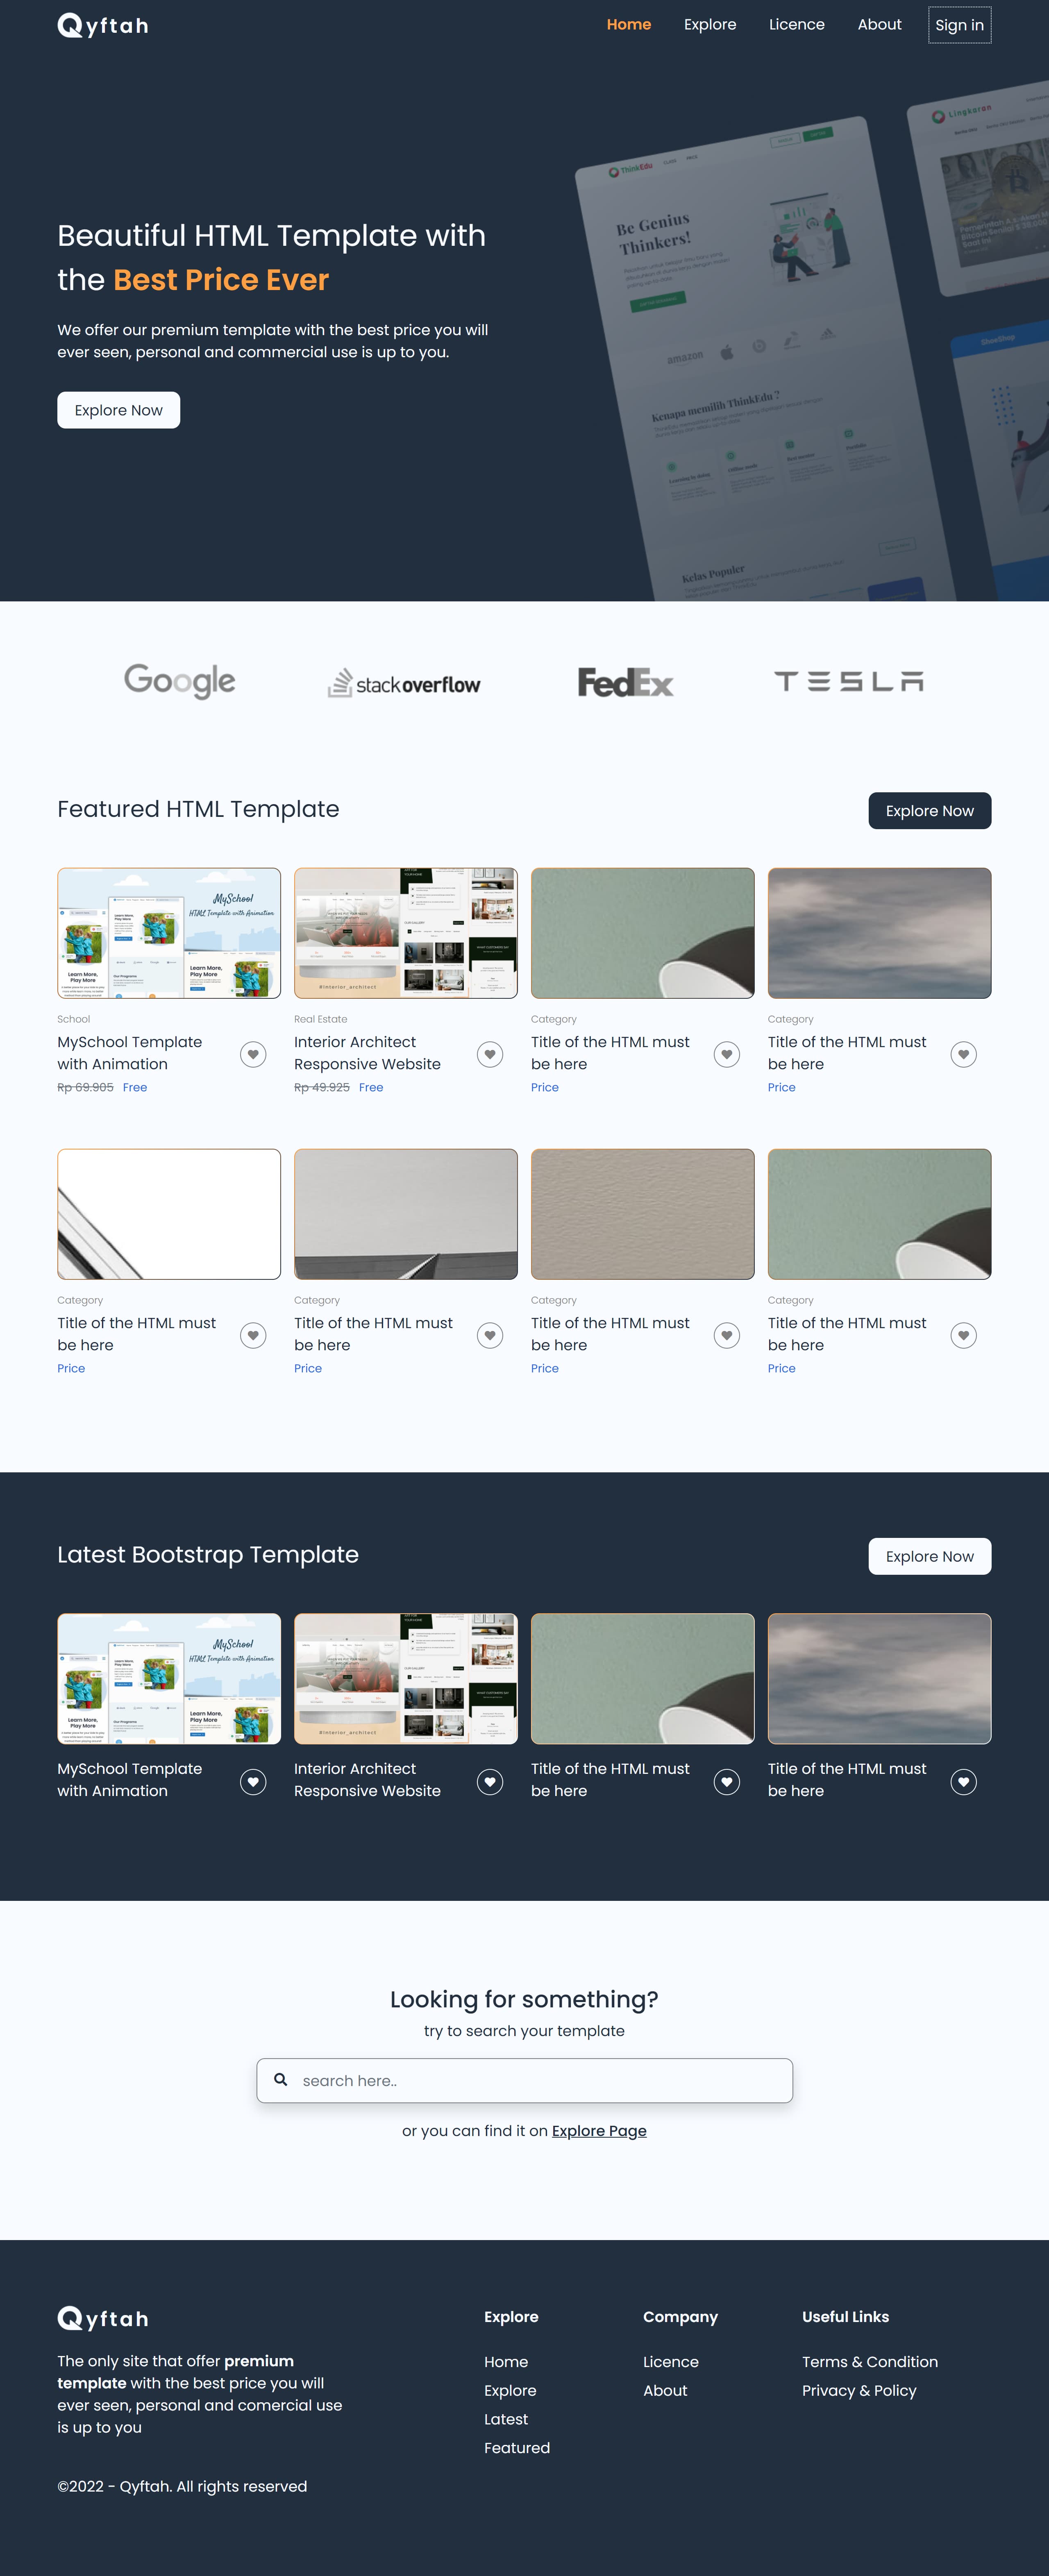This screenshot has width=1049, height=2576.
Task: Open footer Explore link
Action: [510, 2391]
